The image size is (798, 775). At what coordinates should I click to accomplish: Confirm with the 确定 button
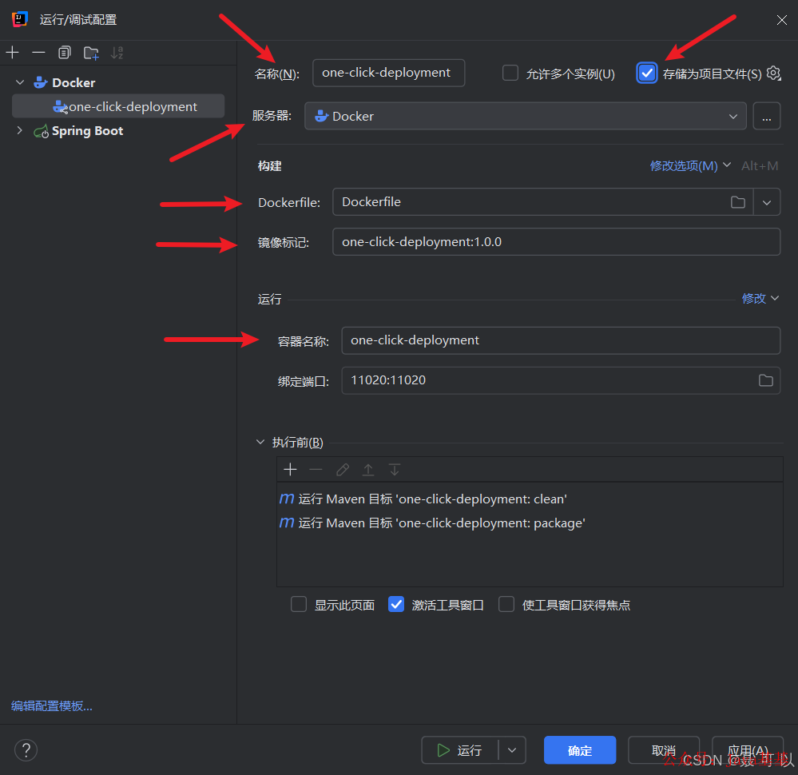pyautogui.click(x=580, y=750)
